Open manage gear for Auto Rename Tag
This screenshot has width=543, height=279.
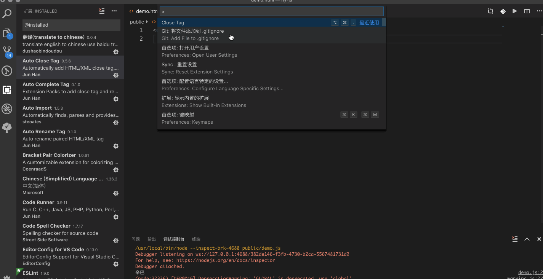(116, 146)
